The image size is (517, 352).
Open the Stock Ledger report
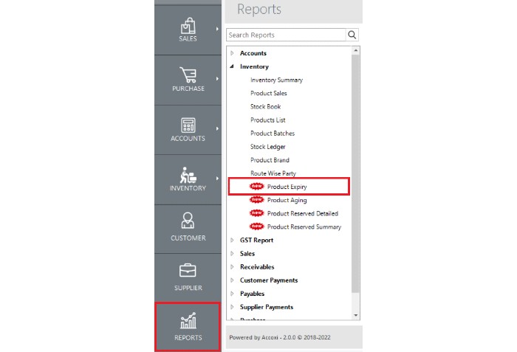point(267,147)
